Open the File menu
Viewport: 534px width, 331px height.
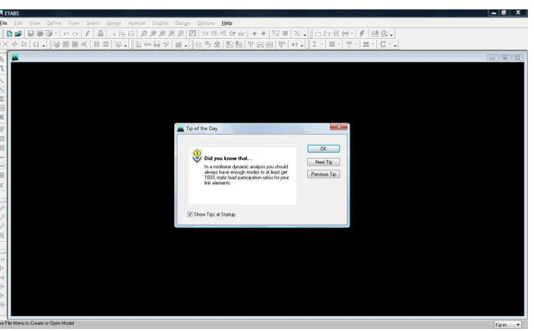[x=4, y=23]
